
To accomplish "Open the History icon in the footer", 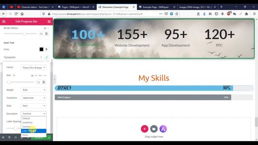I will (15, 137).
